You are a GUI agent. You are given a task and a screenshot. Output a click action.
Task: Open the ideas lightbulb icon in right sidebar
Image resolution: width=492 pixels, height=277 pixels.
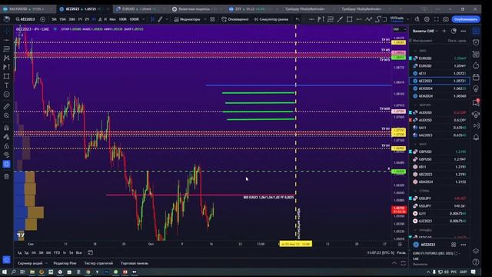click(x=476, y=89)
